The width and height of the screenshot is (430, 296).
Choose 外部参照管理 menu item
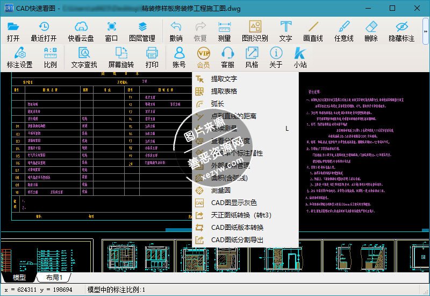(246, 166)
